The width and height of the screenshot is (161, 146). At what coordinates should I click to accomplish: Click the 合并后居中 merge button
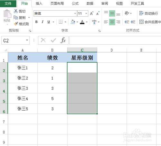tap(150, 22)
